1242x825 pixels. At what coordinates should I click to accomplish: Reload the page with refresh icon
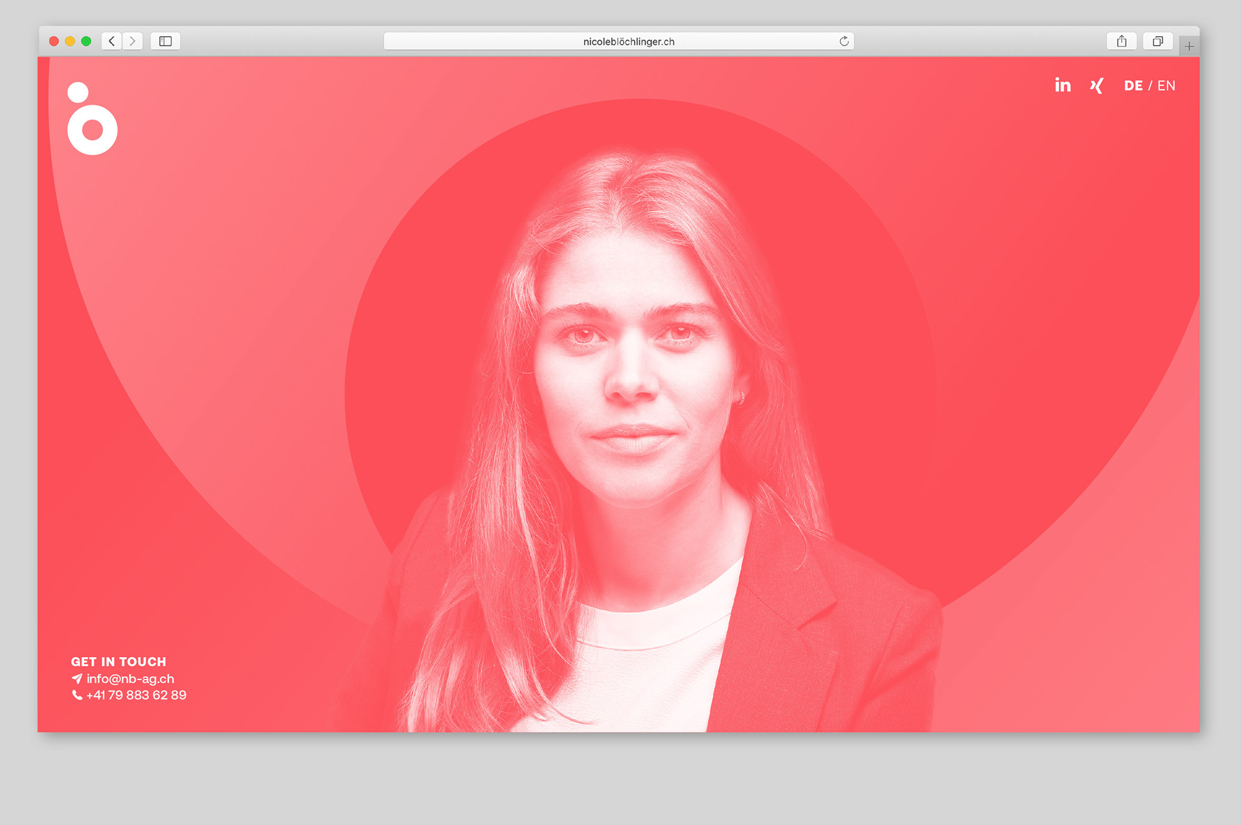coord(844,41)
